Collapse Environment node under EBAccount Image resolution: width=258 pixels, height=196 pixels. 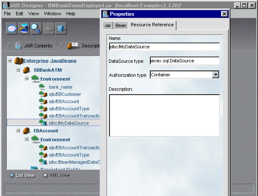pos(26,139)
